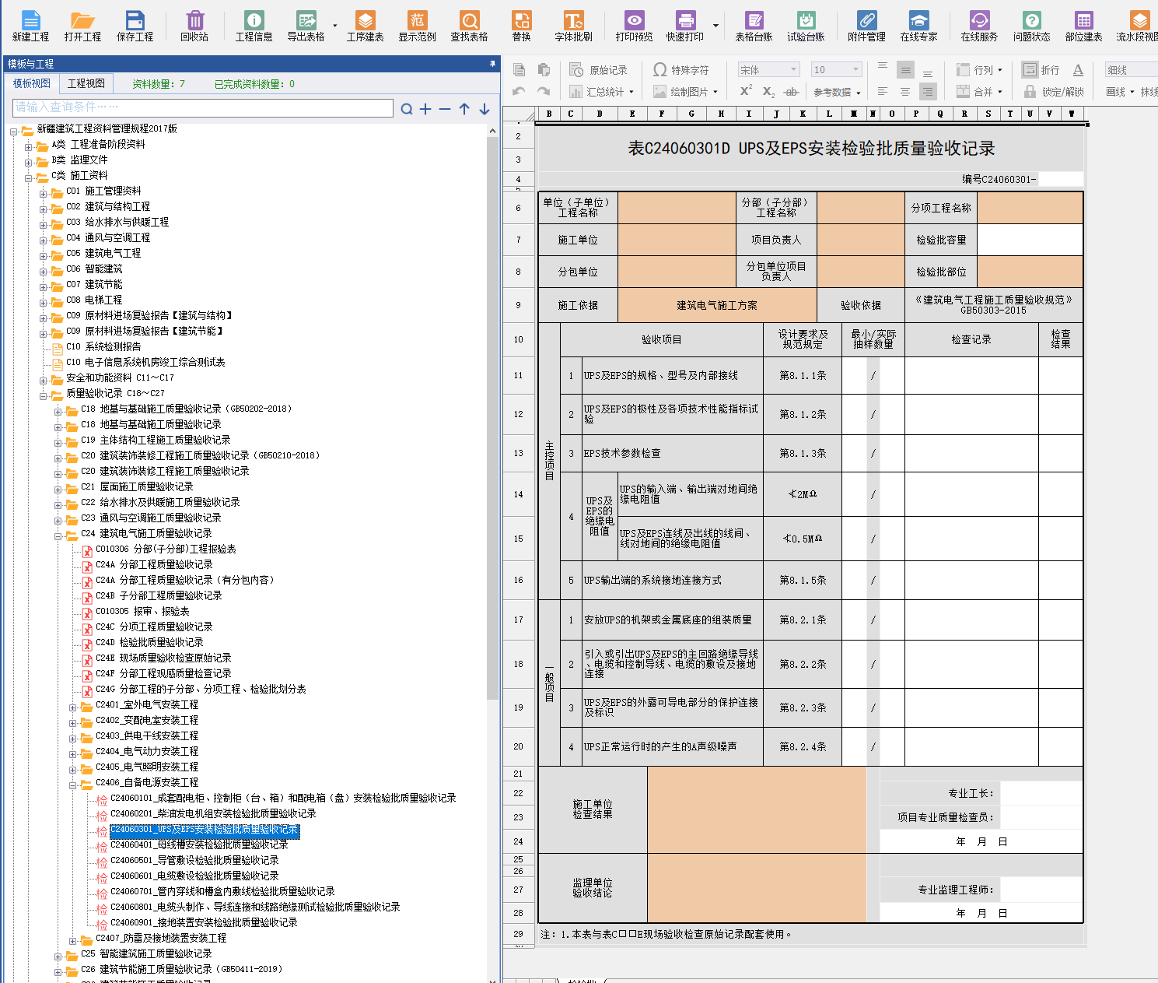Toggle 锁定/解锁 cell lock
The image size is (1158, 983).
1054,92
